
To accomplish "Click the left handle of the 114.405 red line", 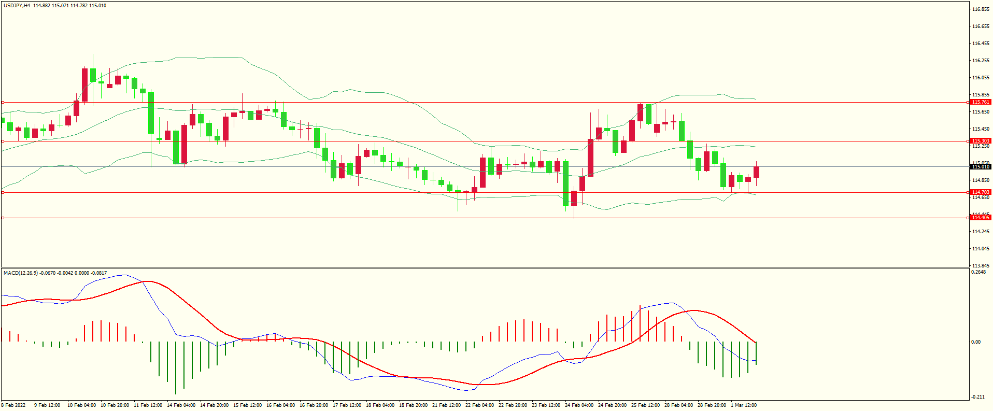I will (x=3, y=218).
